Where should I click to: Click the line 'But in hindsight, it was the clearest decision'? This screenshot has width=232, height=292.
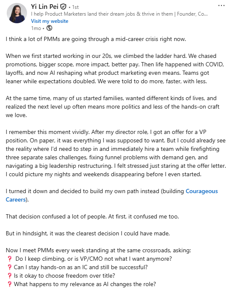pyautogui.click(x=88, y=234)
